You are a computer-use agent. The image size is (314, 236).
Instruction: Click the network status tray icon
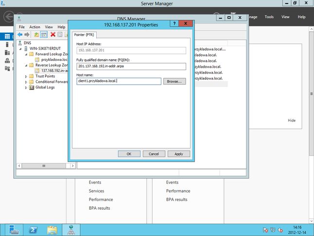(273, 230)
